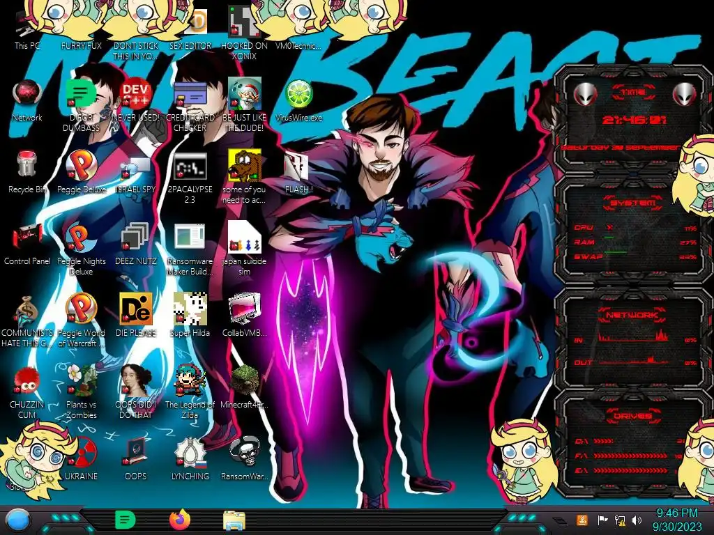Screen dimensions: 714x535
Task: Open the LYNCHING shortcut icon
Action: [190, 458]
